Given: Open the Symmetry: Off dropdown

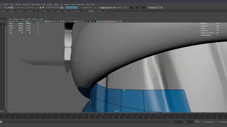Looking at the screenshot, I should 87,7.
